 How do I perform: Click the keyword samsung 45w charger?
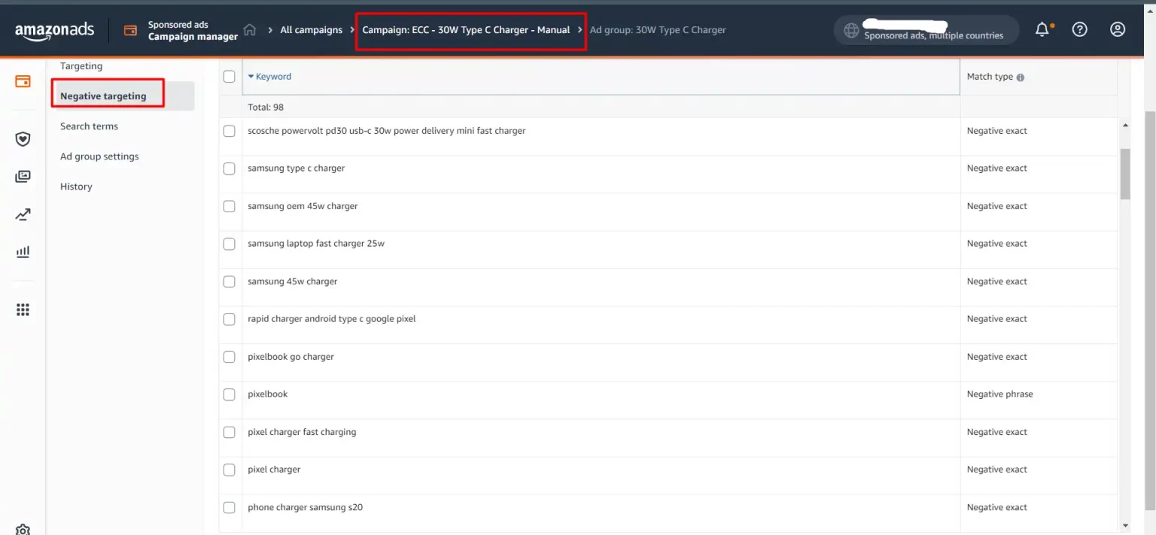(x=292, y=281)
